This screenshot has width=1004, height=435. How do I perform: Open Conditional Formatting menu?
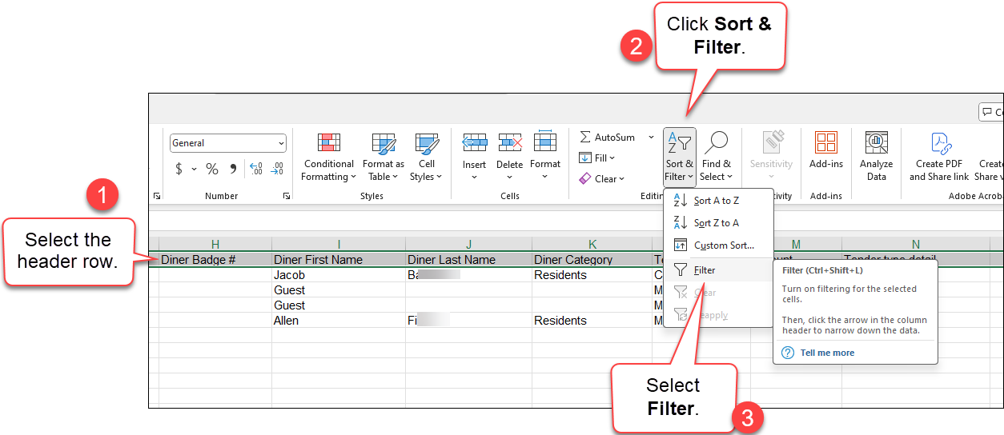tap(328, 157)
